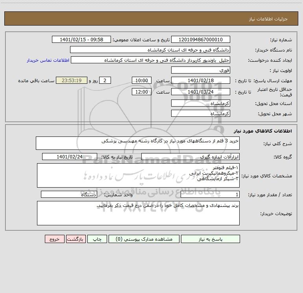
Task: Click the label گروه کالا
Action: (x=283, y=157)
